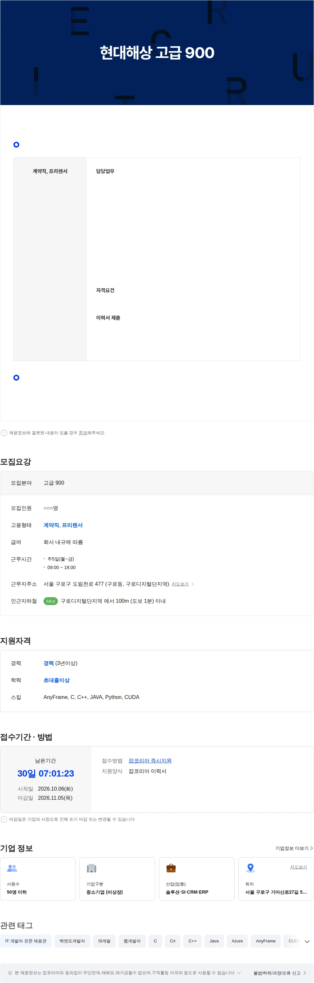
Task: Select the 웹개발자 tag
Action: pos(132,941)
